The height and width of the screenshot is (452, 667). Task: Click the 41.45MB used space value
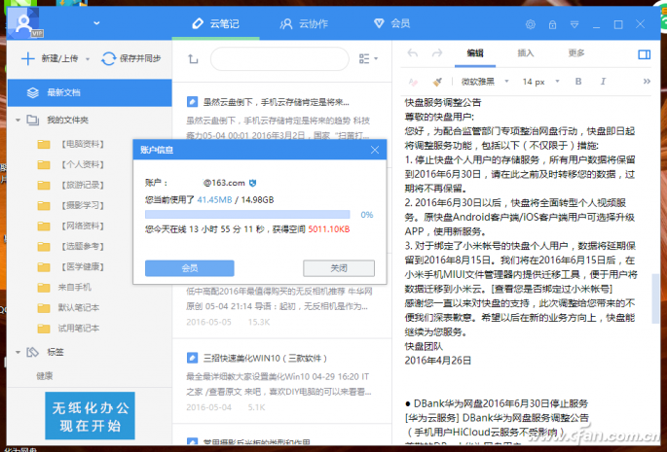click(x=214, y=199)
